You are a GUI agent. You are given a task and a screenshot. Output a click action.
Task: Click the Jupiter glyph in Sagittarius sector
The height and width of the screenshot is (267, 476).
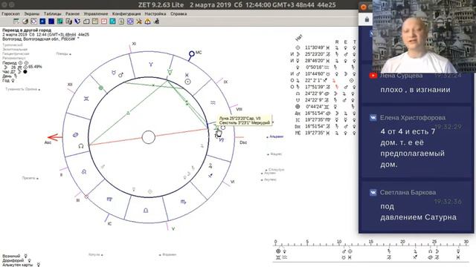[x=210, y=165]
